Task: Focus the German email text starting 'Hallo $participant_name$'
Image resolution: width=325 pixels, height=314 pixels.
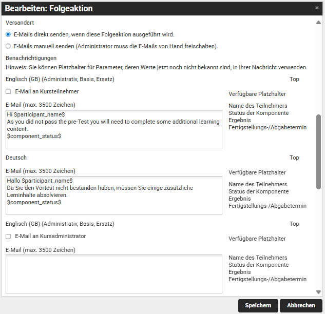Action: click(113, 195)
